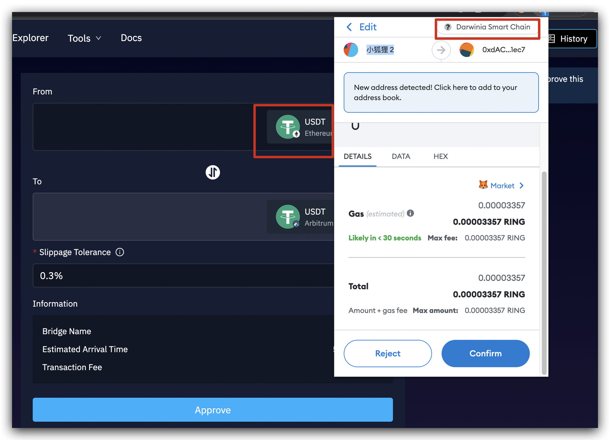This screenshot has height=440, width=610.
Task: Add the new address to your address book
Action: (441, 93)
